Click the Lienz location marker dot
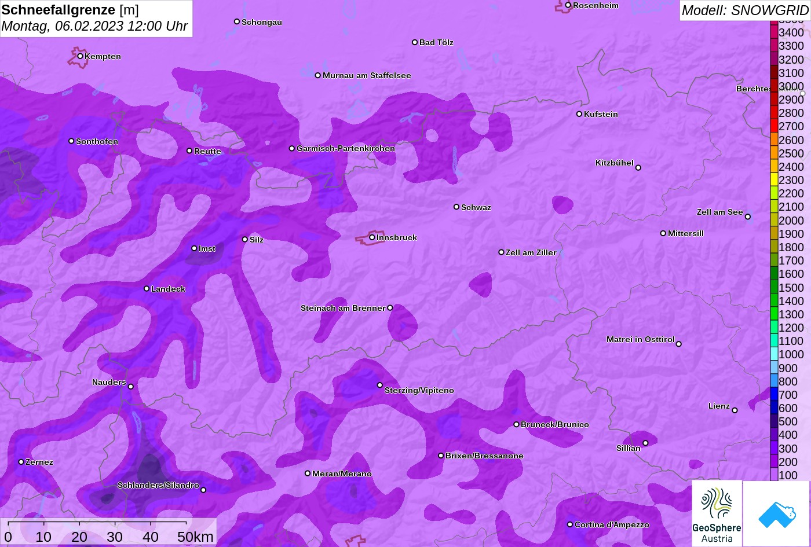The height and width of the screenshot is (547, 811). [735, 410]
